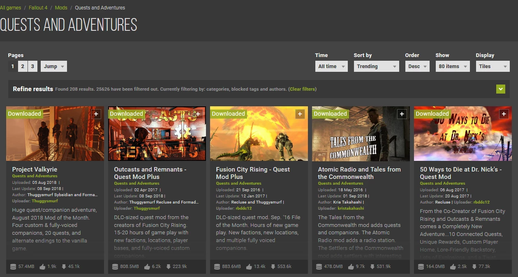
Task: Open 'Outcasts and Remnants - Quest Mod Plus' title
Action: [150, 173]
